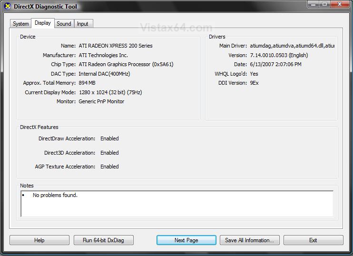Viewport: 353px width, 256px height.
Task: Minimize the DirectX Diagnostic Tool window
Action: click(313, 4)
